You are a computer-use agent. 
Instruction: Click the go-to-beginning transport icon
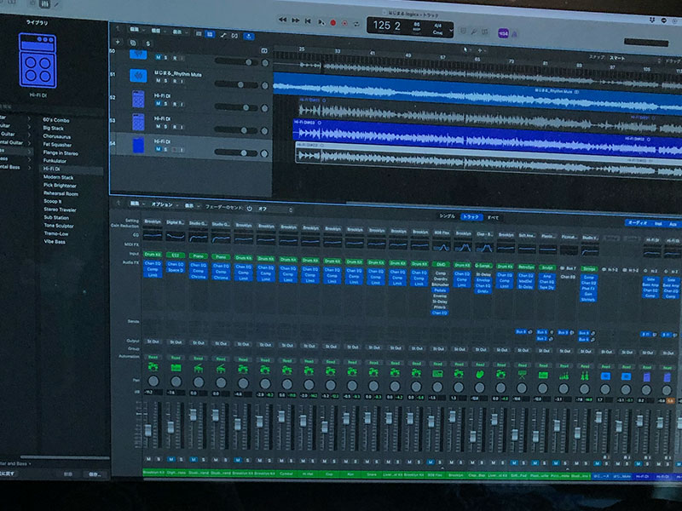coord(308,21)
